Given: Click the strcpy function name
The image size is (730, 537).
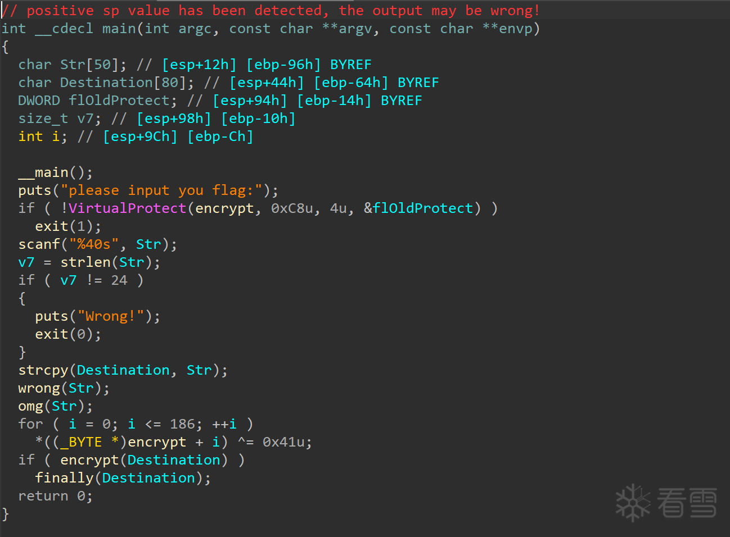Looking at the screenshot, I should coord(43,370).
